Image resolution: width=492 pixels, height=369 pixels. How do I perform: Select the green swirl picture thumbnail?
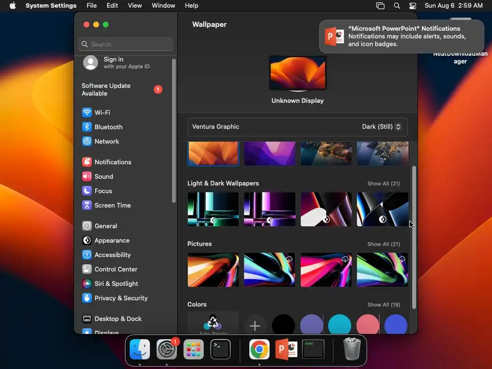(x=382, y=270)
